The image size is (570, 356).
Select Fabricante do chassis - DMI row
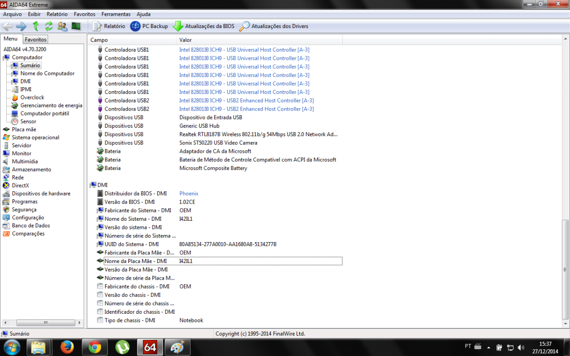click(x=219, y=287)
